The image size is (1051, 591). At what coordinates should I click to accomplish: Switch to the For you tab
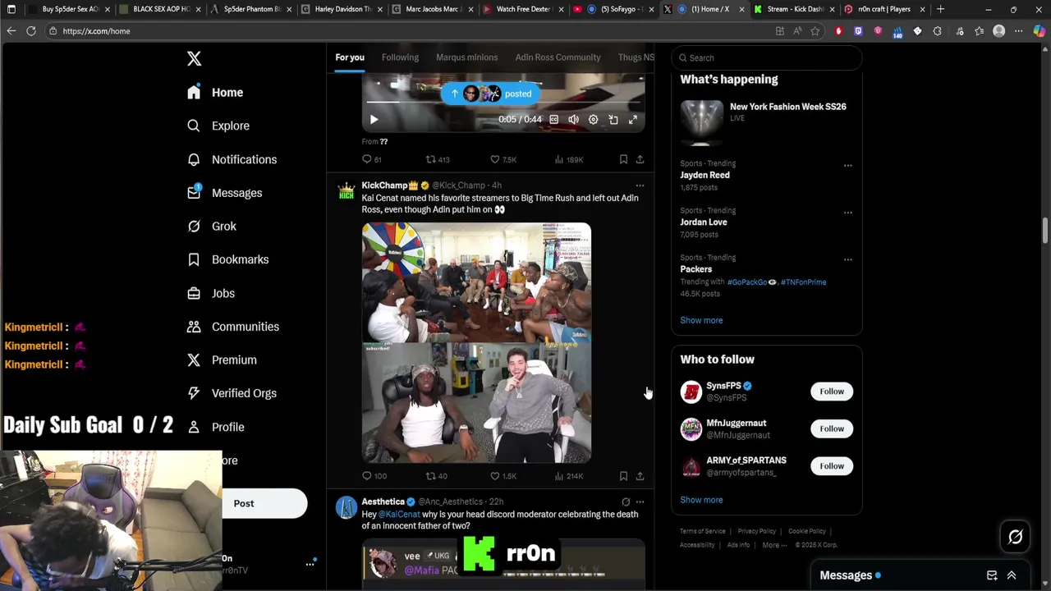point(349,57)
